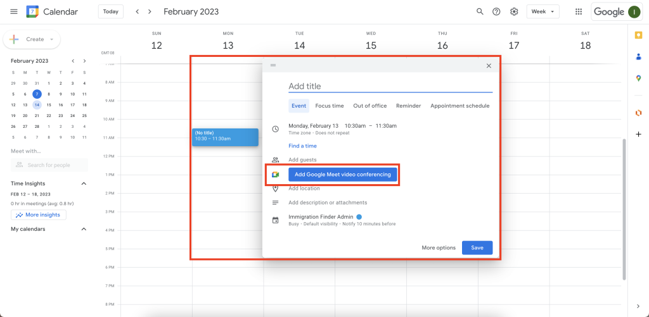Screen dimensions: 649x317
Task: Click the Find a time link
Action: point(302,146)
